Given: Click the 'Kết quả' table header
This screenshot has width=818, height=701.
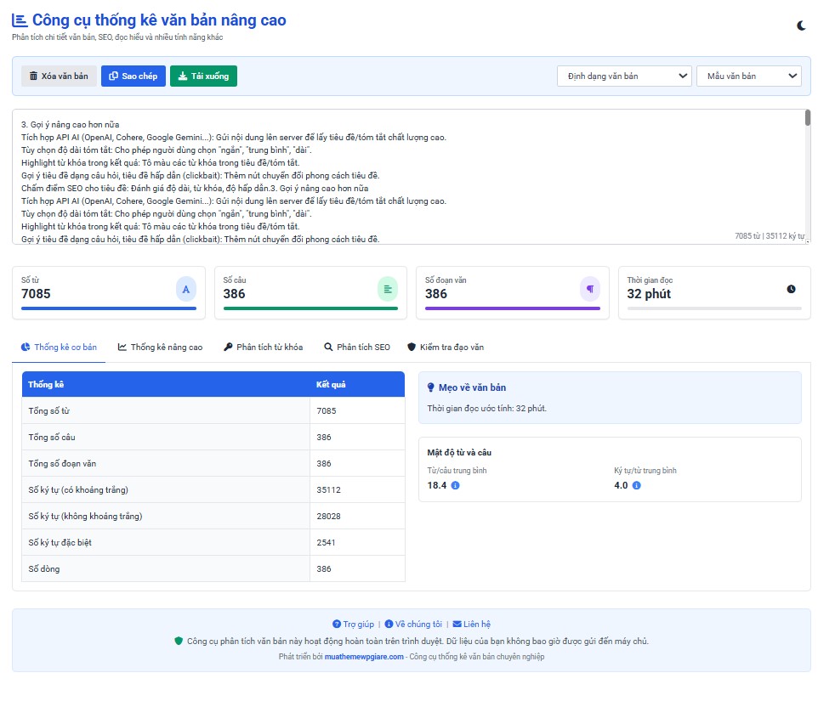Looking at the screenshot, I should coord(357,384).
